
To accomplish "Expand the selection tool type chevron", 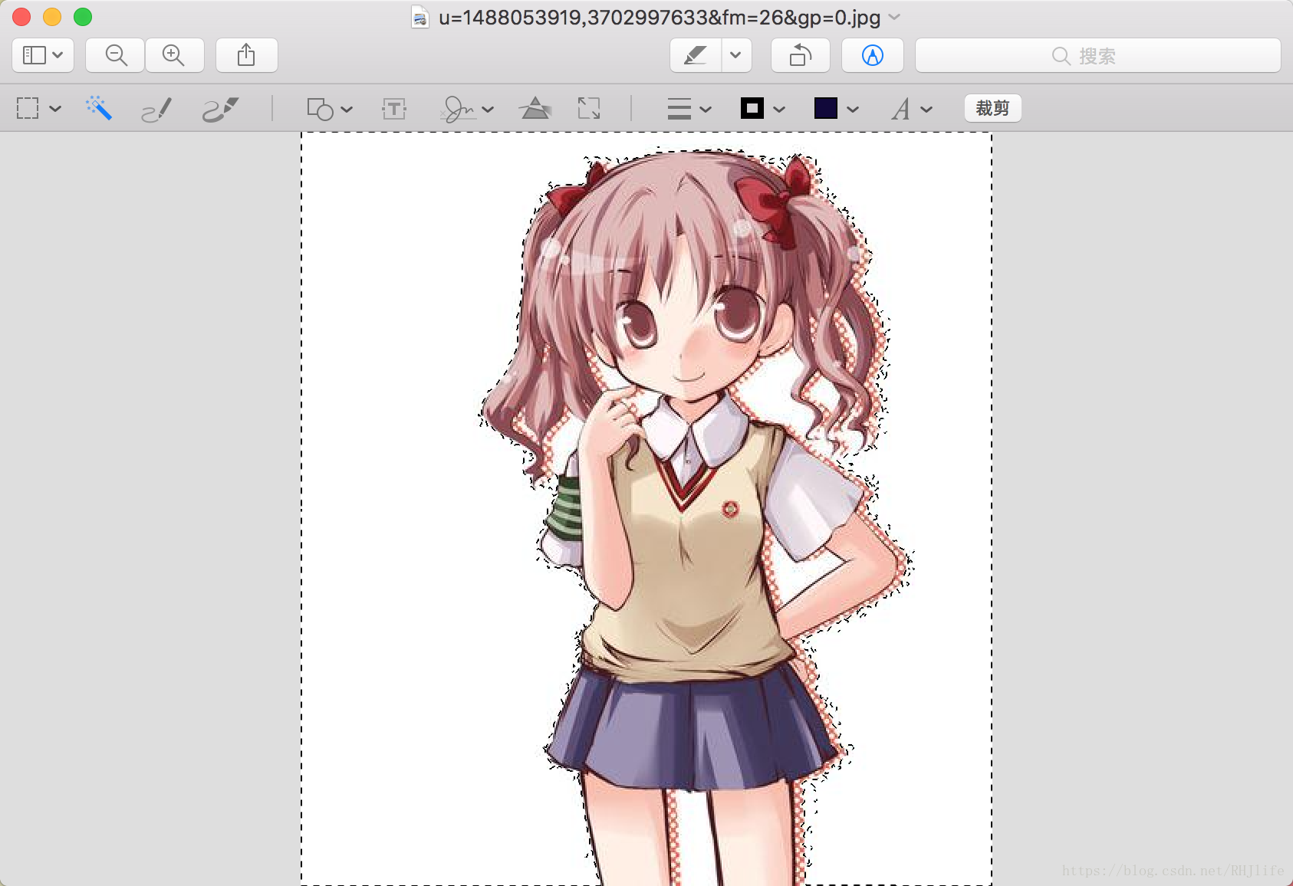I will point(55,109).
